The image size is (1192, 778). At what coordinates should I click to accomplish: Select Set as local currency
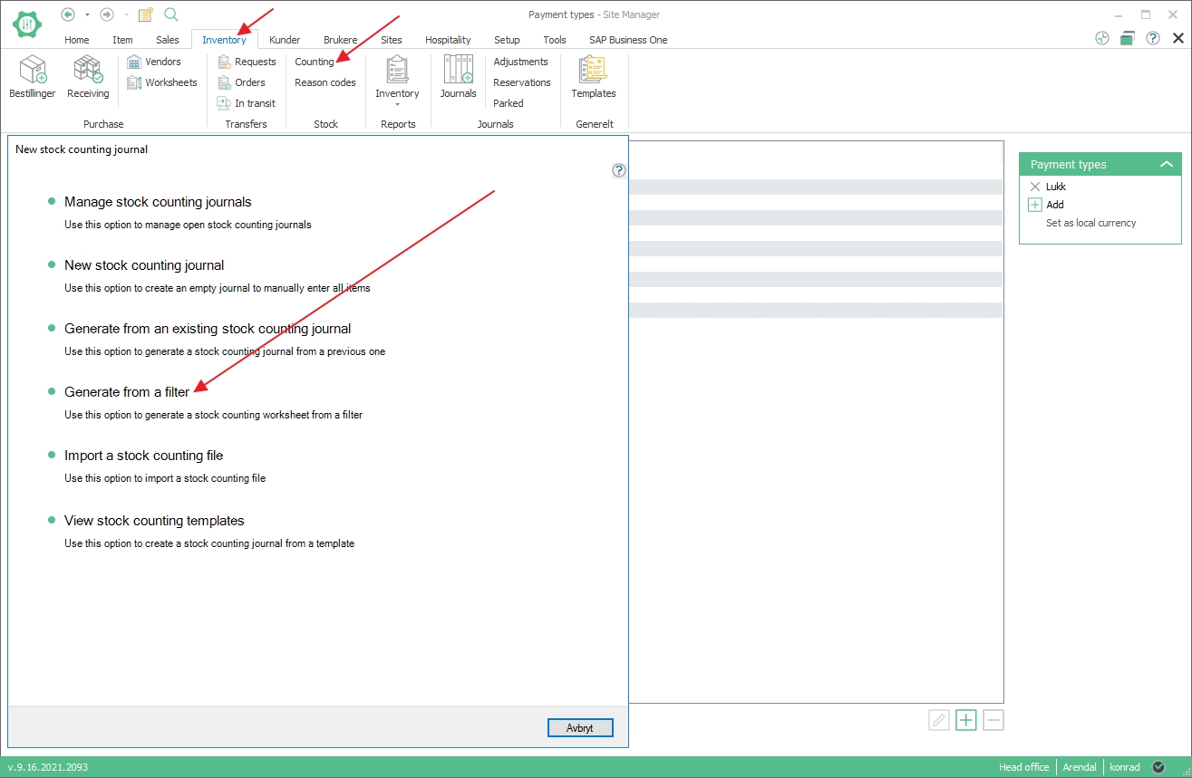(1090, 223)
